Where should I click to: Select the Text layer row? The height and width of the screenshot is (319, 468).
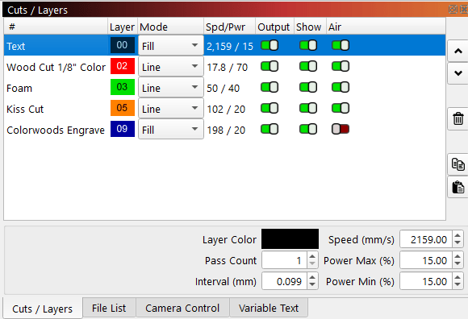pos(224,46)
